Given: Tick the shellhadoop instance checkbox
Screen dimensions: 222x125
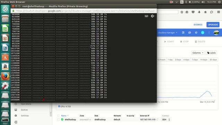Looking at the screenshot, I should click(58, 119).
